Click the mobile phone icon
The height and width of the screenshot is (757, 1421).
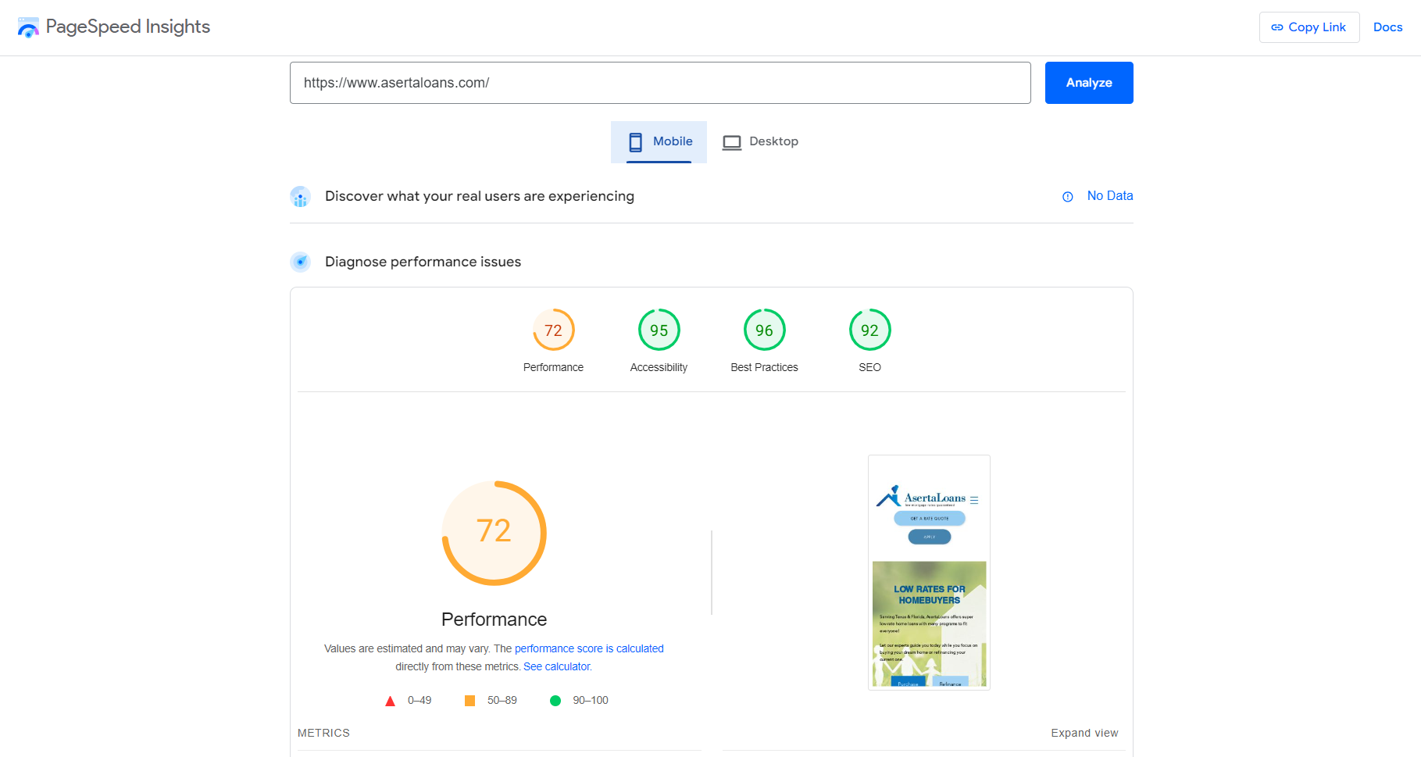[636, 142]
